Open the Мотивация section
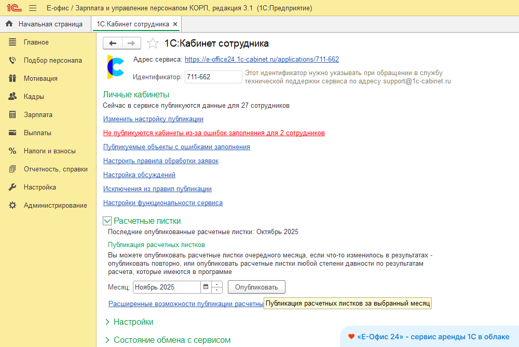Image resolution: width=519 pixels, height=347 pixels. [x=40, y=79]
